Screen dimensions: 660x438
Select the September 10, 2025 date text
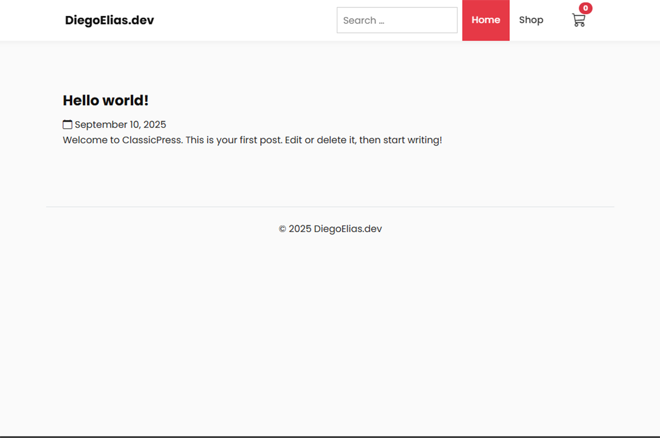pos(120,125)
